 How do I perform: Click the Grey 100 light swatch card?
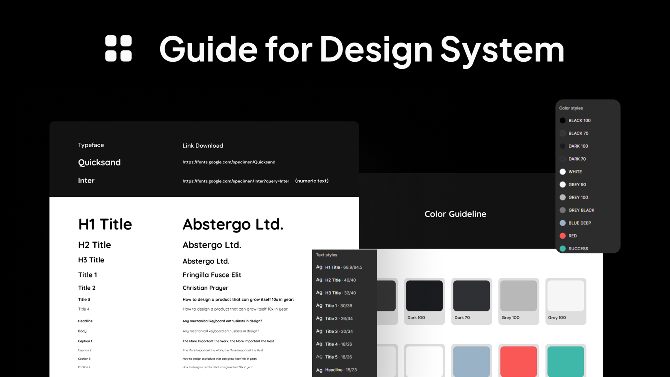coord(565,301)
